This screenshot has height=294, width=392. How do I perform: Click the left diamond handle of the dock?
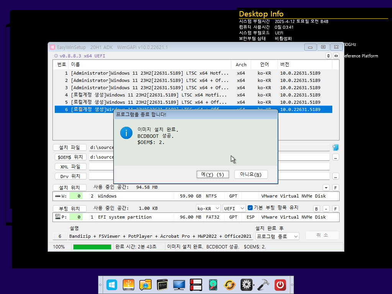click(x=101, y=285)
